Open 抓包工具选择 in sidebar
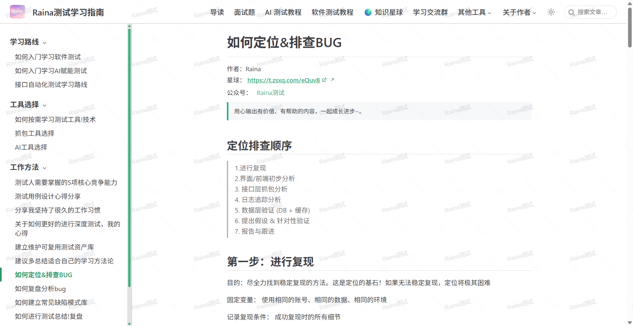The height and width of the screenshot is (326, 633). click(x=35, y=133)
